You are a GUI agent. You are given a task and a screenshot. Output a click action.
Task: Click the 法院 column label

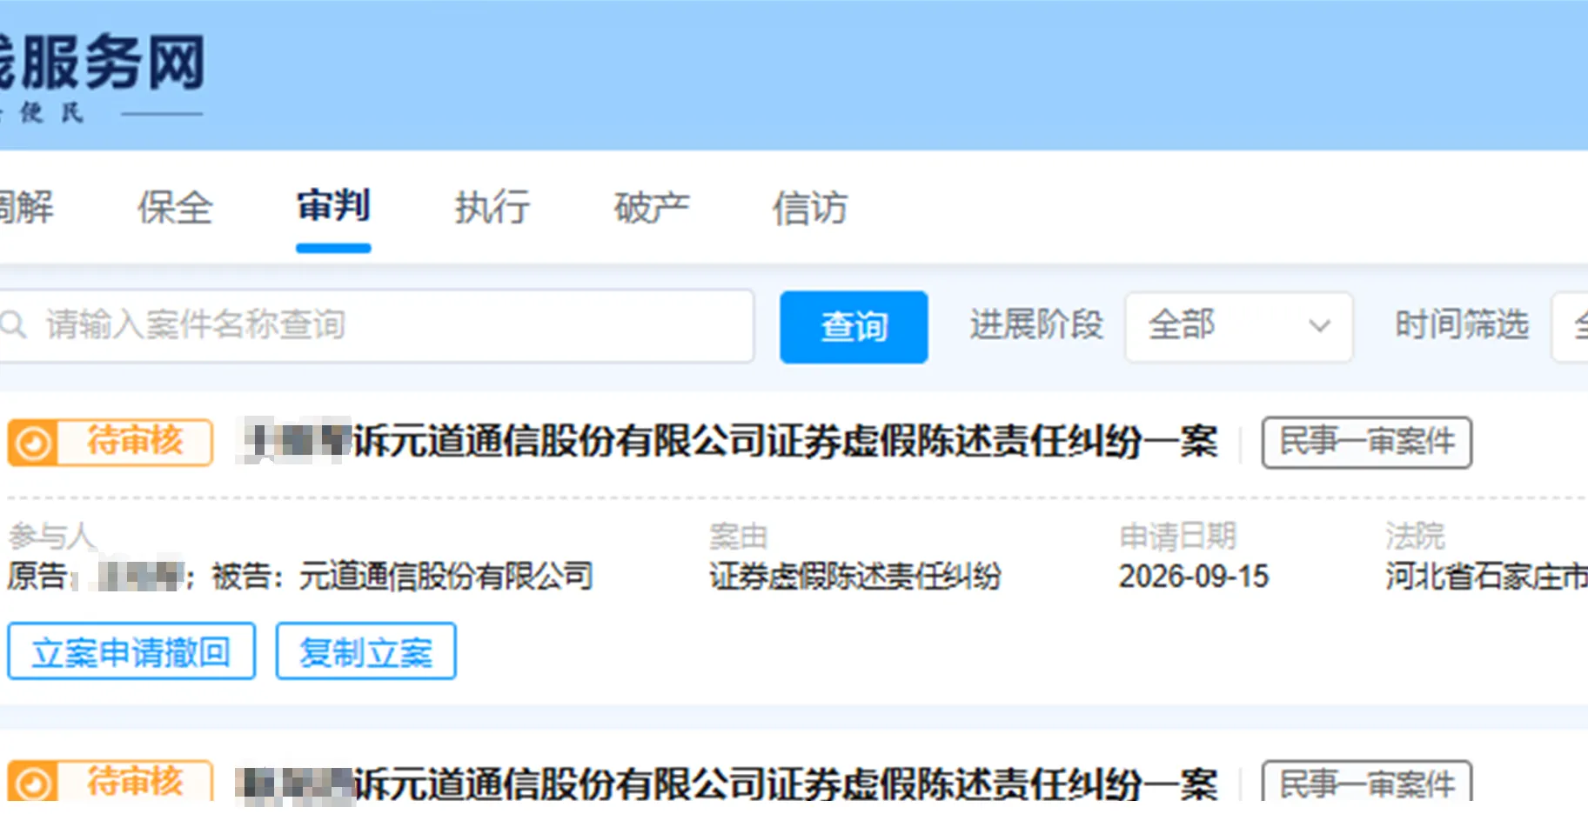click(1415, 537)
